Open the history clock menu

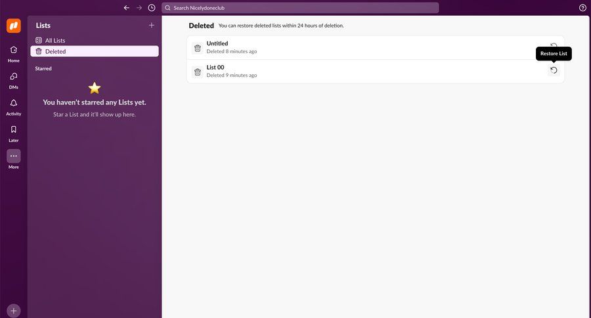(x=152, y=8)
